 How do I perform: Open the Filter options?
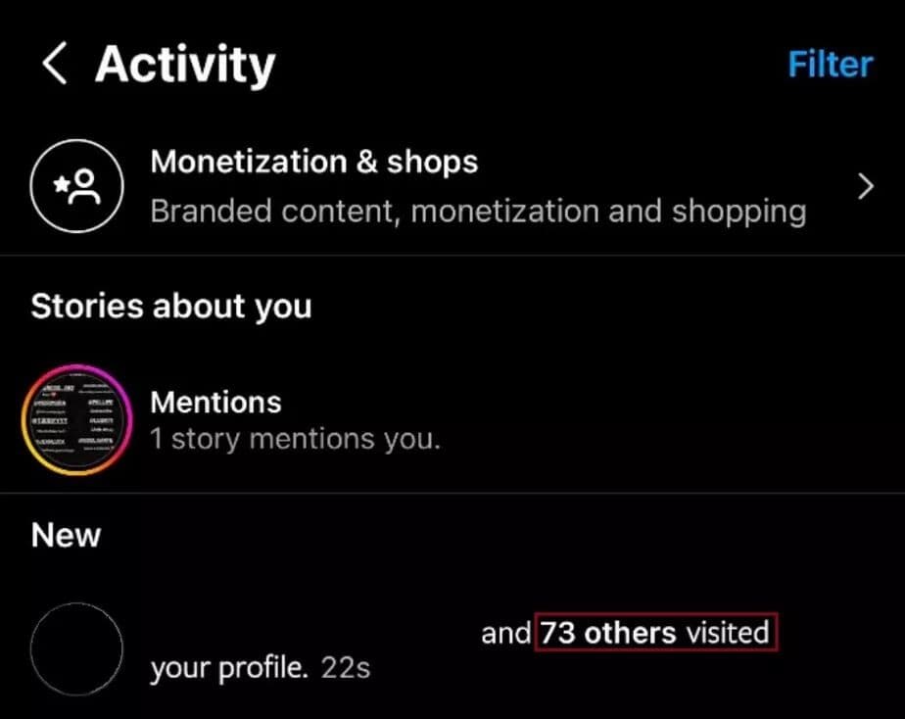point(830,64)
